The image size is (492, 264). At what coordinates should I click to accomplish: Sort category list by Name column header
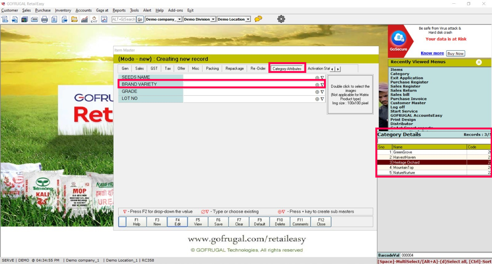[x=430, y=147]
